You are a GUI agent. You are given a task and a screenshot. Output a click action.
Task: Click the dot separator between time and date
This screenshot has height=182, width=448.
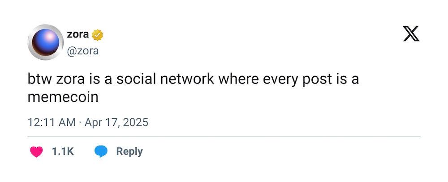[80, 123]
